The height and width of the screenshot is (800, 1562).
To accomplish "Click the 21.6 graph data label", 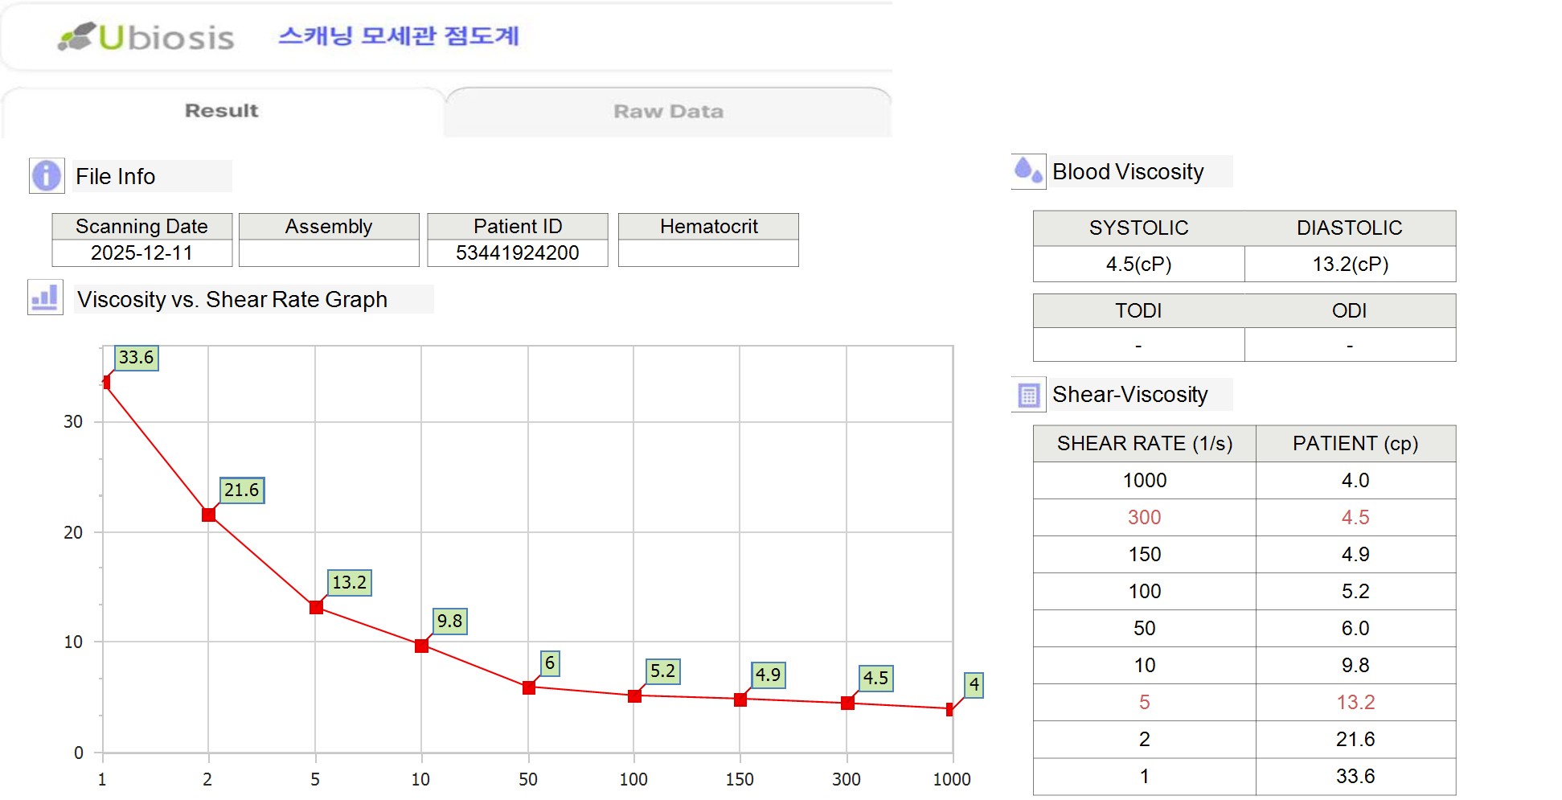I will (x=241, y=490).
